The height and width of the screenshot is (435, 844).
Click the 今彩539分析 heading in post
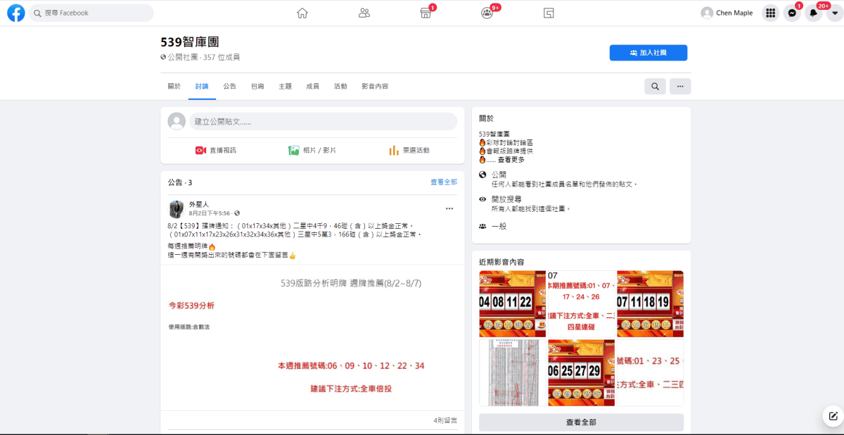click(x=191, y=305)
